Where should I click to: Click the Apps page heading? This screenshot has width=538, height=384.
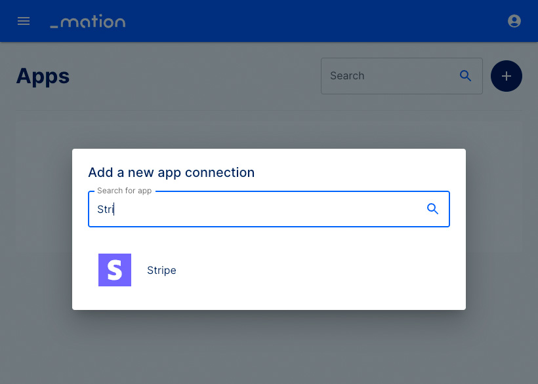(x=43, y=77)
